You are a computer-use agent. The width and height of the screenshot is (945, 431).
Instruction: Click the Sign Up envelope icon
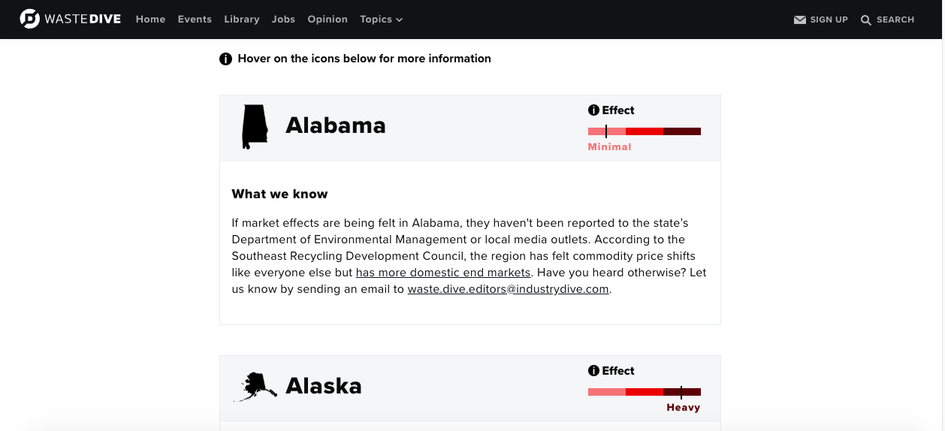tap(800, 20)
